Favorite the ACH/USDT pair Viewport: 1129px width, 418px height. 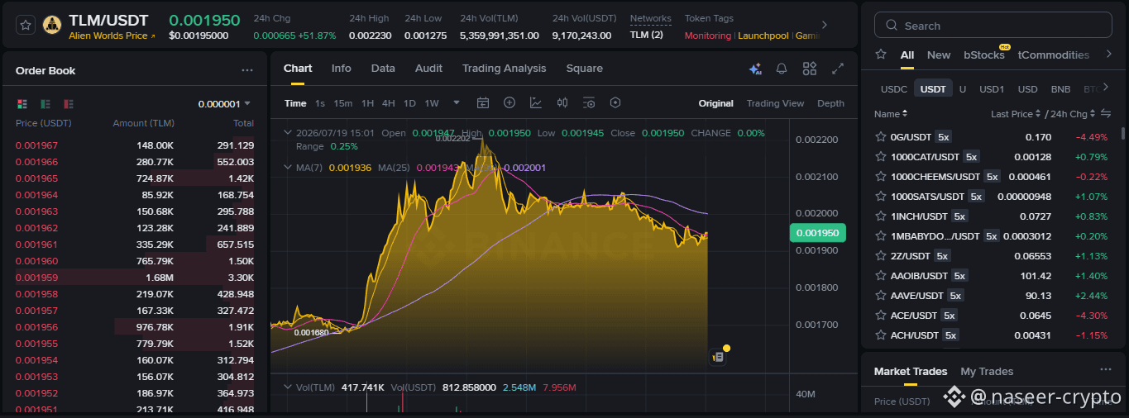pyautogui.click(x=880, y=335)
